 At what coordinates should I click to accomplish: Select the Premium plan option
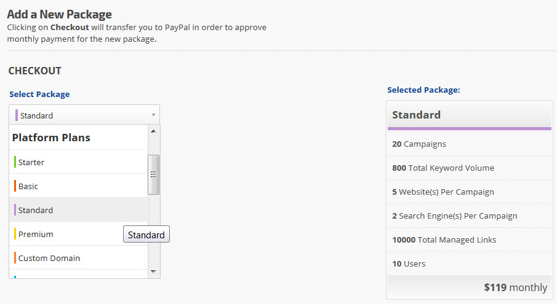[36, 234]
